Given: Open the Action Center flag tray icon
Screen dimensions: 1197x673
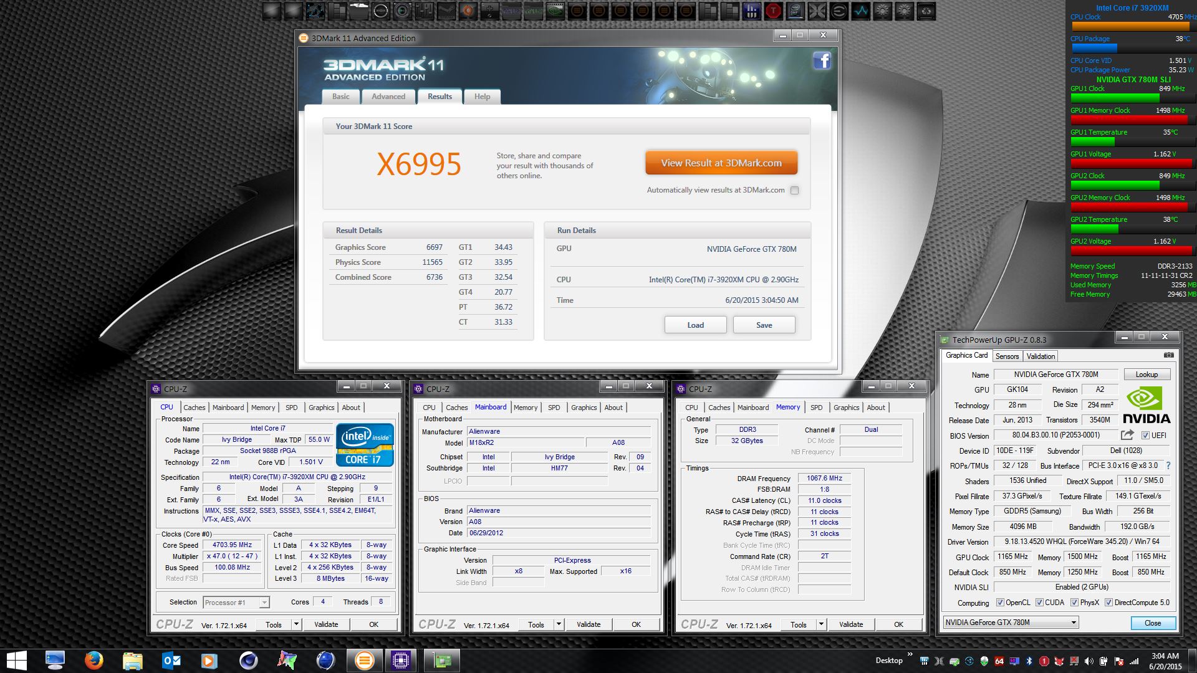Looking at the screenshot, I should pos(1119,661).
